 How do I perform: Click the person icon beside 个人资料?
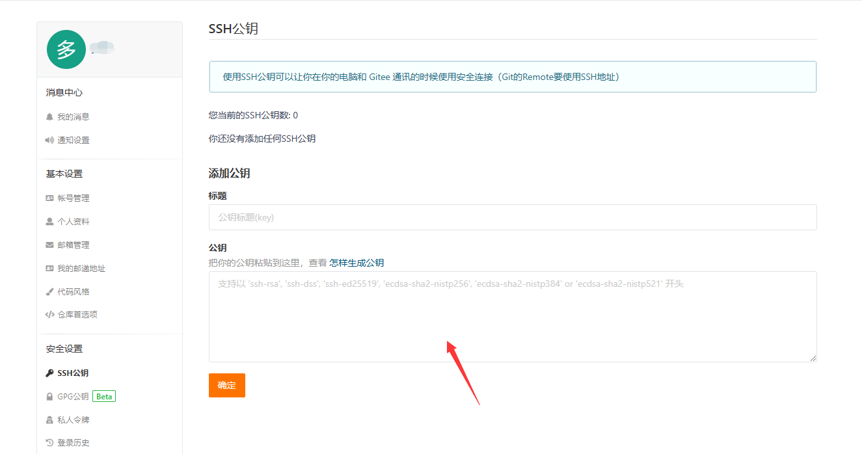[49, 222]
